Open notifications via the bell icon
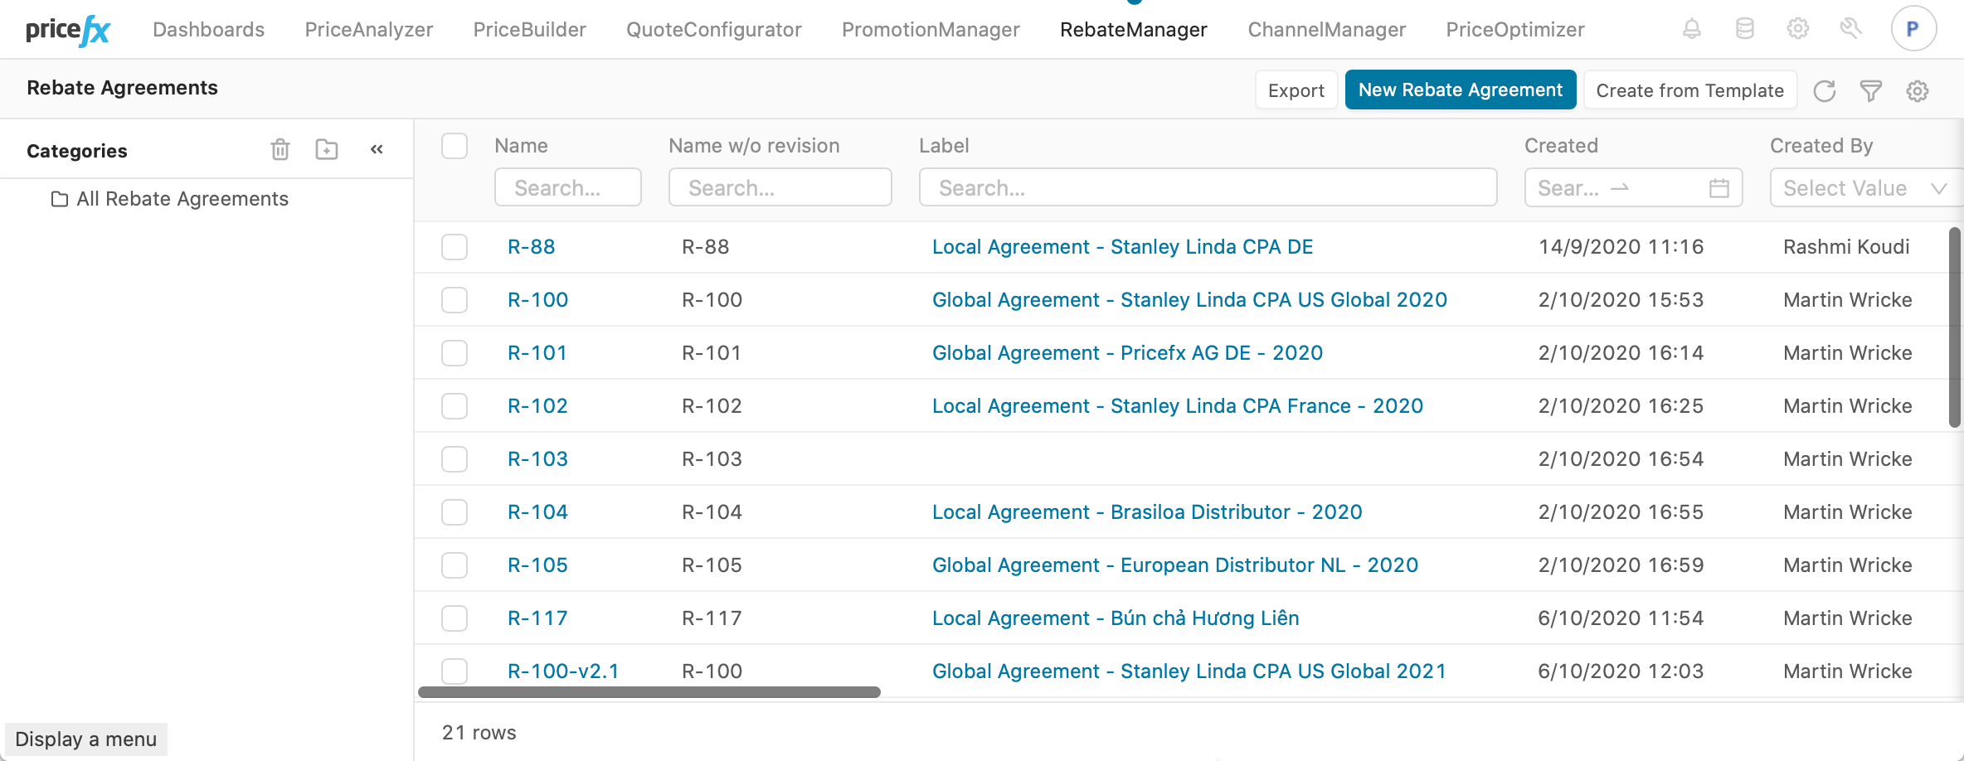The height and width of the screenshot is (761, 1964). pyautogui.click(x=1692, y=28)
